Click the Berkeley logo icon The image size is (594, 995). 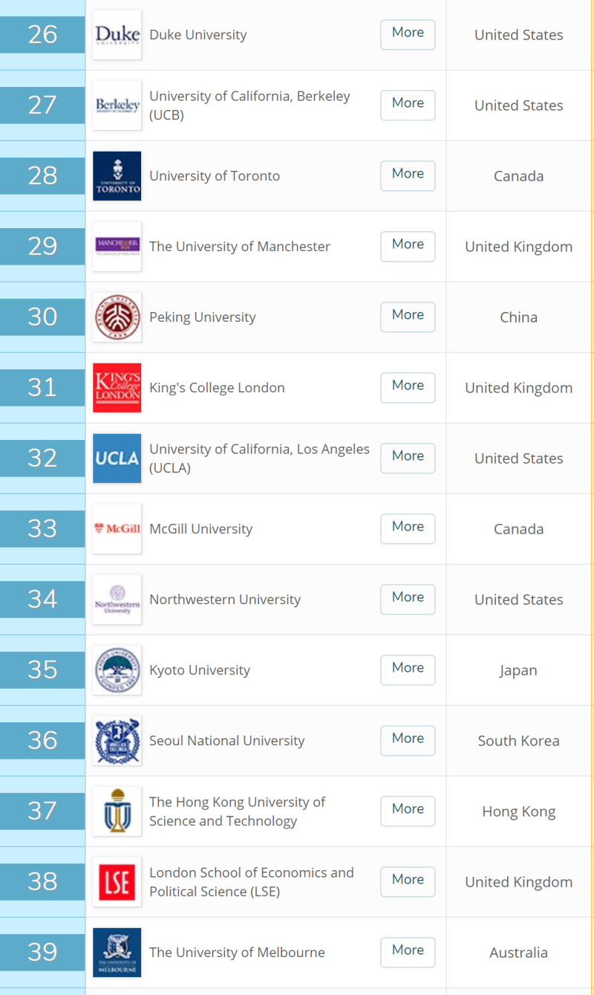pos(117,106)
